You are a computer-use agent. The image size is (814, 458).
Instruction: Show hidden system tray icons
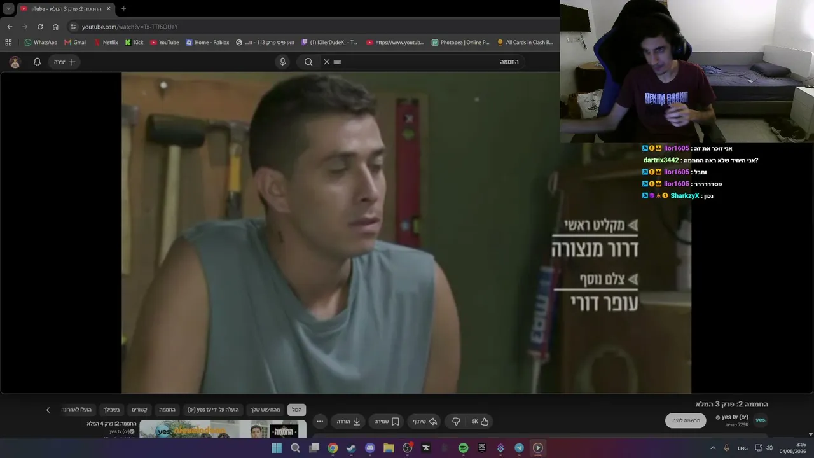coord(712,448)
